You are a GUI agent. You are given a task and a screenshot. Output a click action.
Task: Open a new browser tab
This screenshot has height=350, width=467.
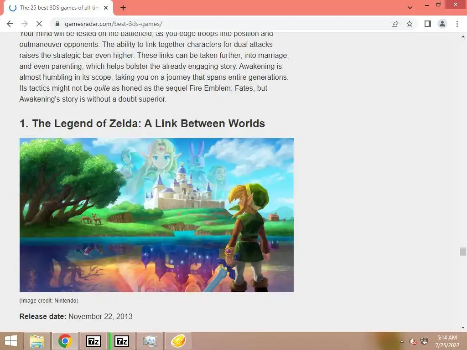tap(123, 8)
